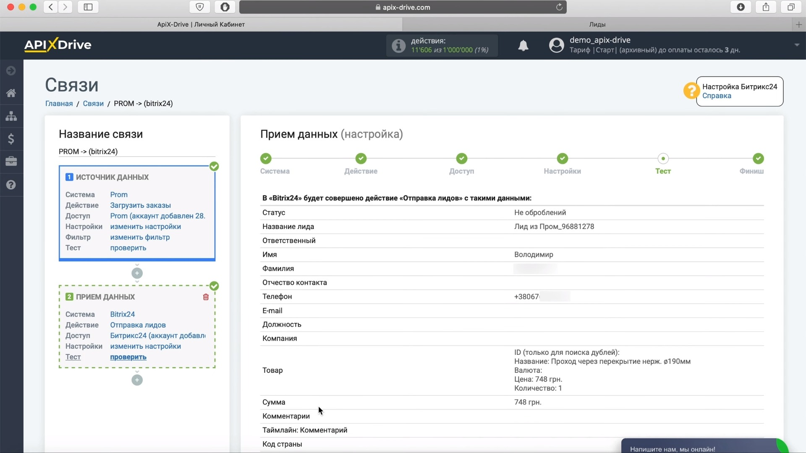Expand the sidebar arrow icon
This screenshot has width=806, height=453.
click(11, 70)
